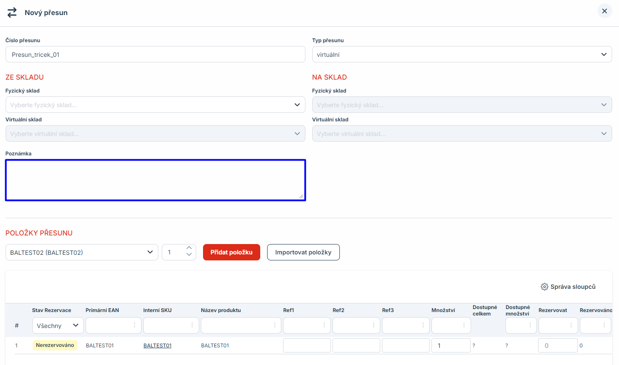Click Importovat položky button
The image size is (619, 365).
(x=303, y=252)
